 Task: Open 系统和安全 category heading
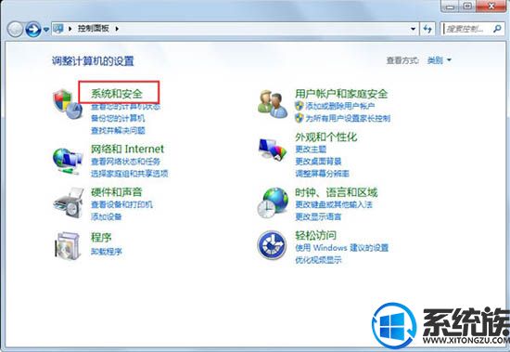(x=117, y=94)
